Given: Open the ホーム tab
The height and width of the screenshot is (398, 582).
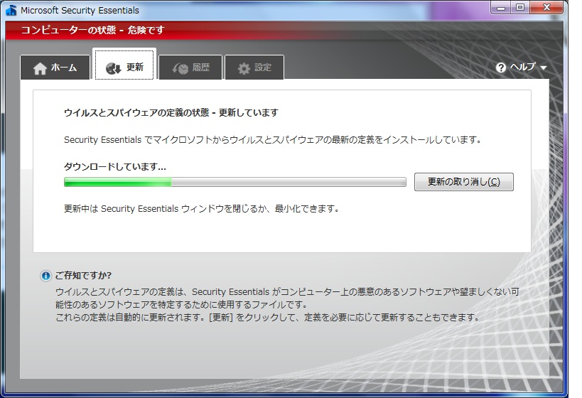Looking at the screenshot, I should [55, 68].
